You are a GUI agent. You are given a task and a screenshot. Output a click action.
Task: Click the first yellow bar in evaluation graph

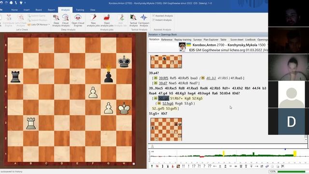(224, 154)
